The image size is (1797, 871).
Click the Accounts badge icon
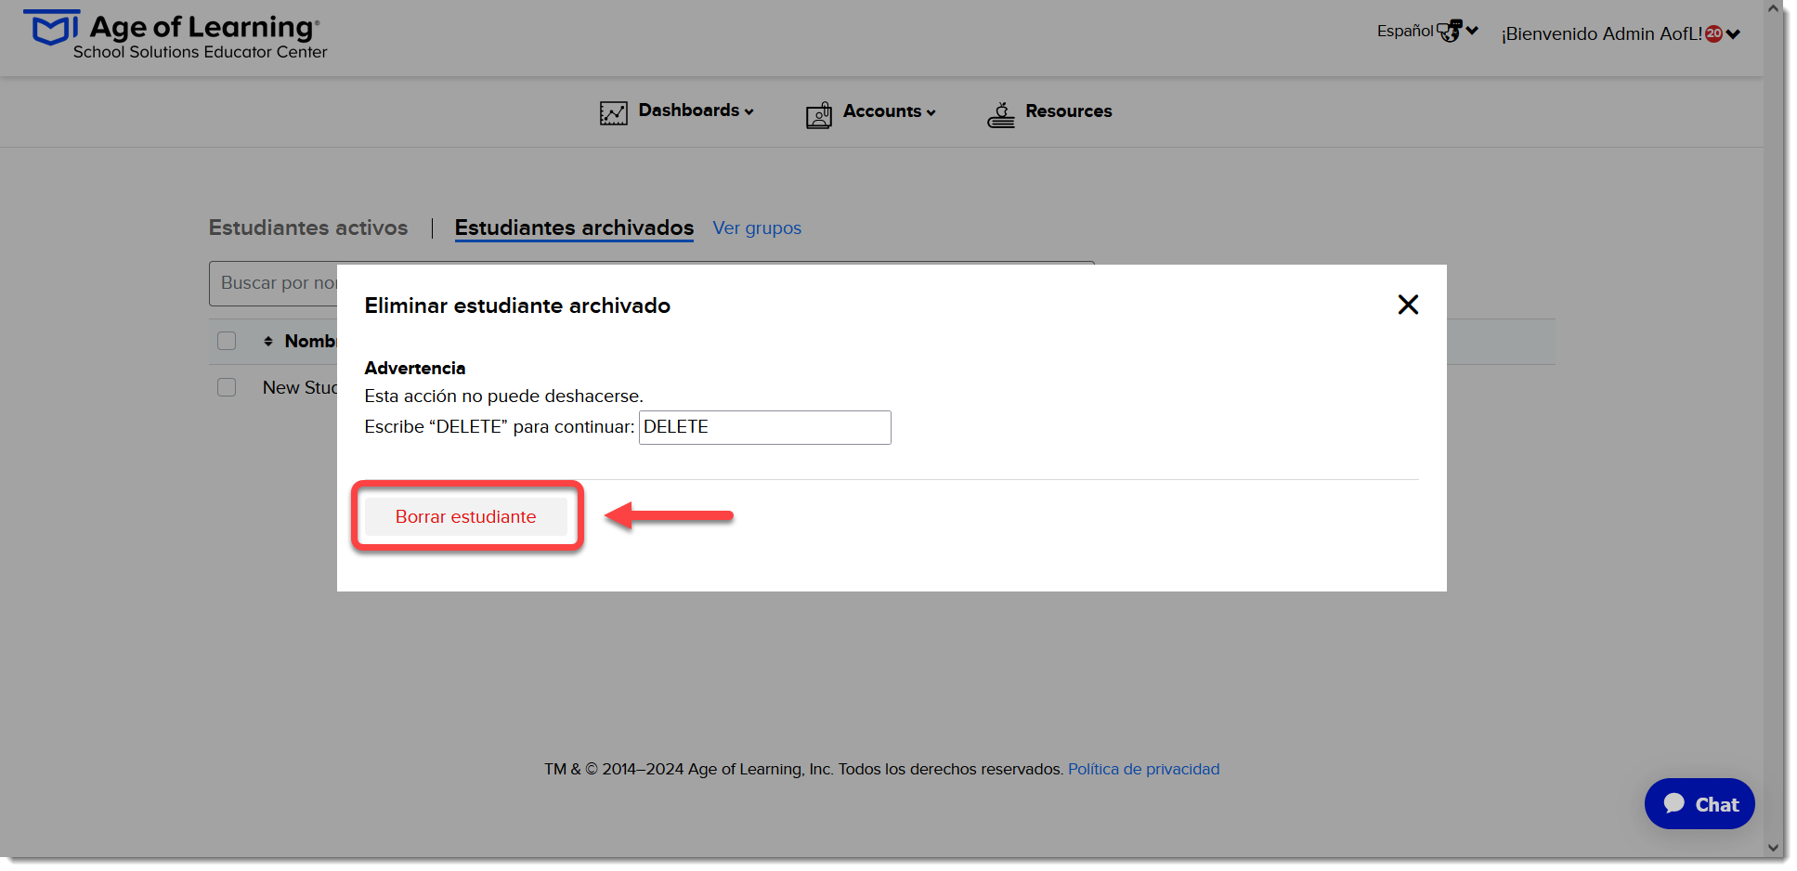[819, 114]
